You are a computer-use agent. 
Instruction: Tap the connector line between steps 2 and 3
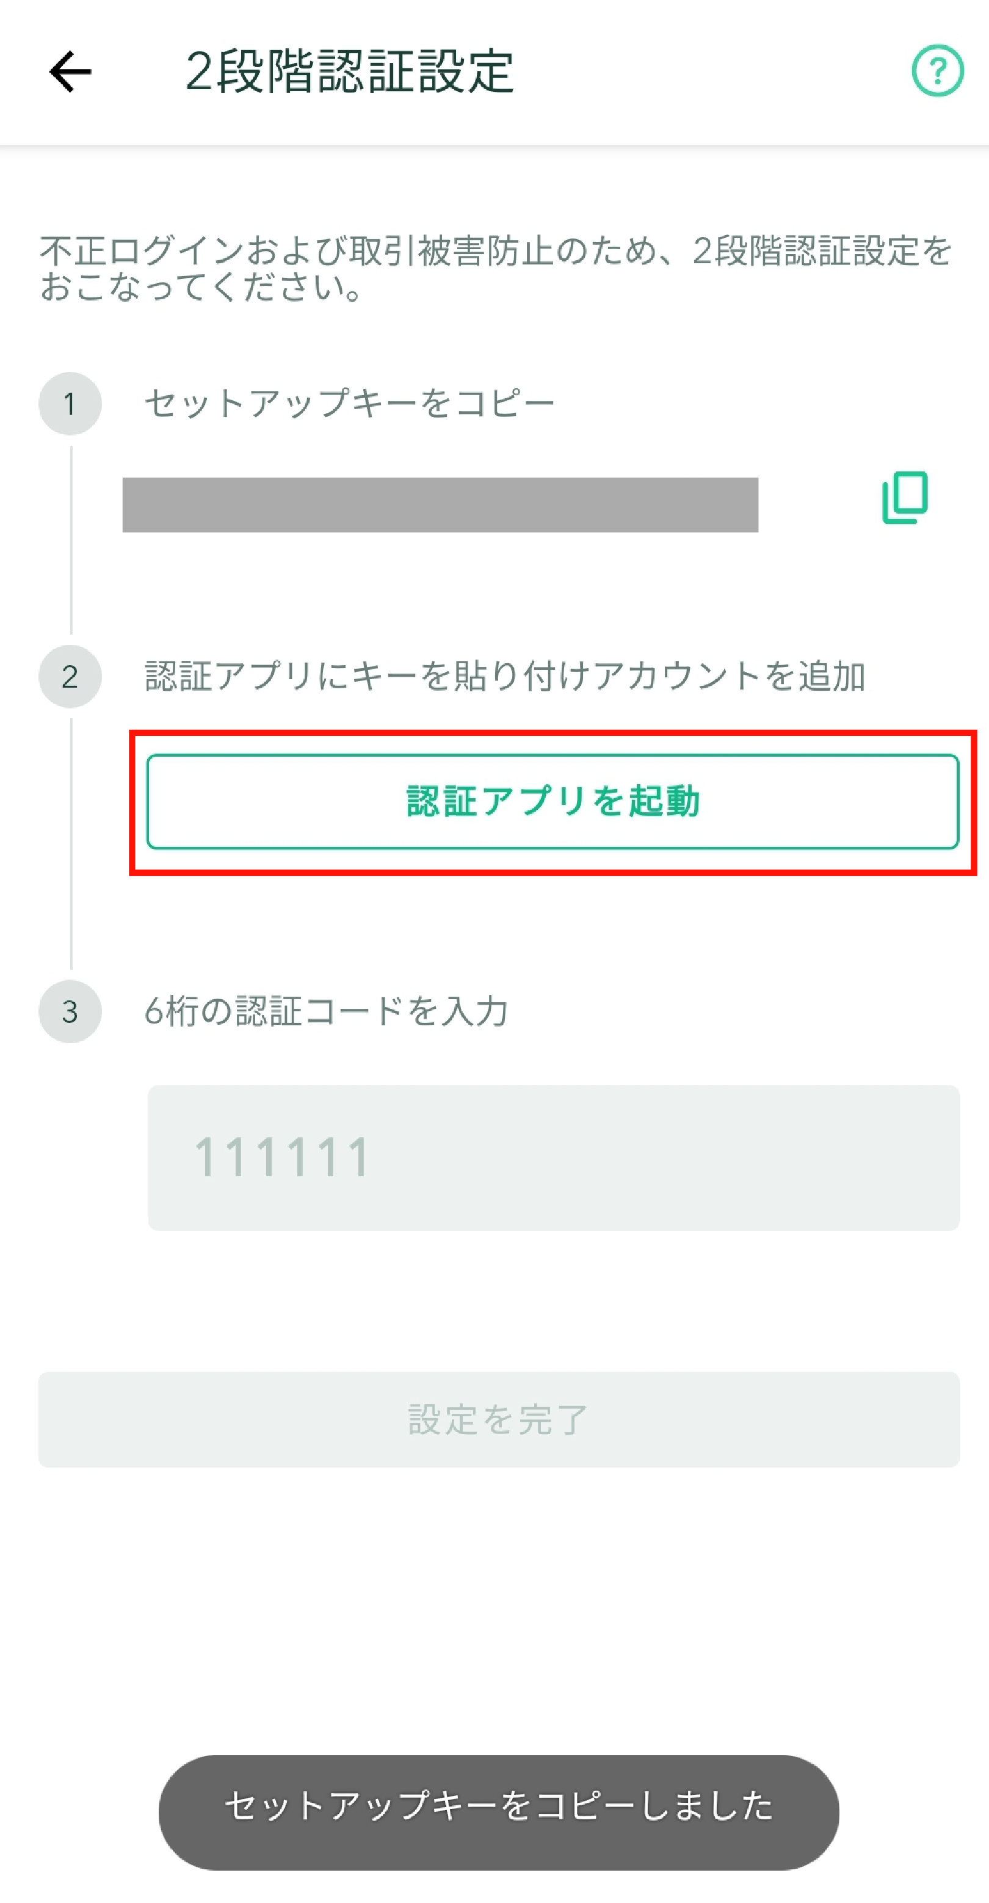71,843
